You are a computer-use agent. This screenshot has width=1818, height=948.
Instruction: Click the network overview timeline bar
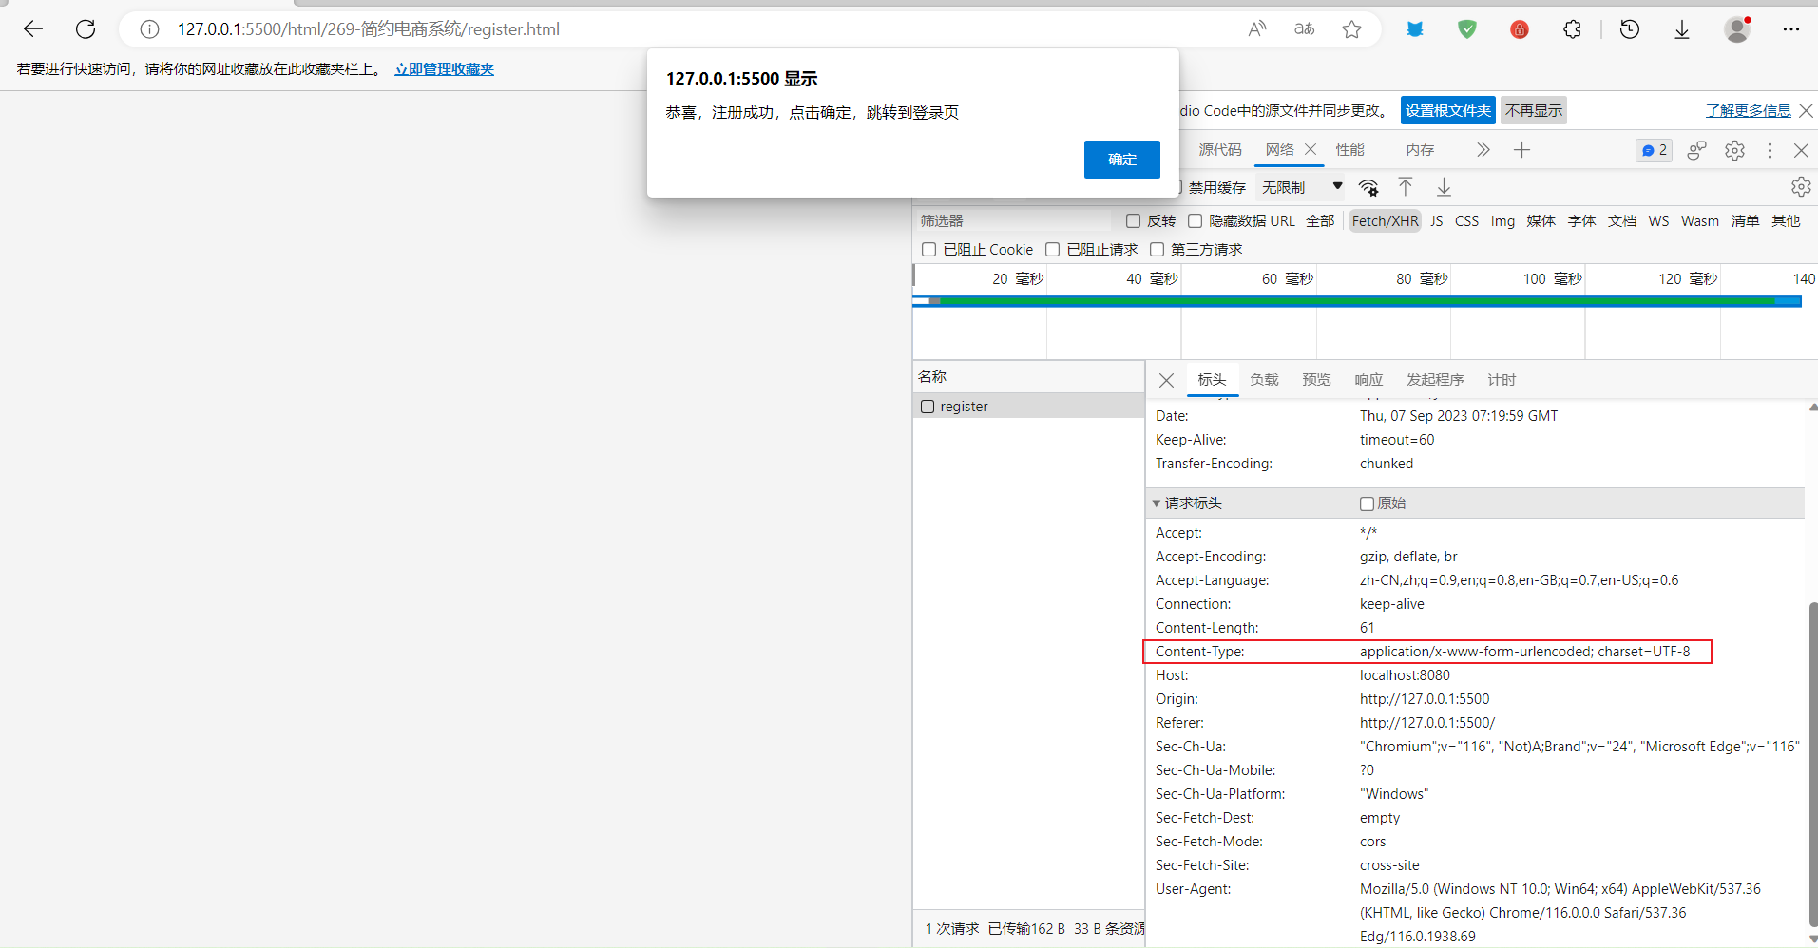point(1359,301)
